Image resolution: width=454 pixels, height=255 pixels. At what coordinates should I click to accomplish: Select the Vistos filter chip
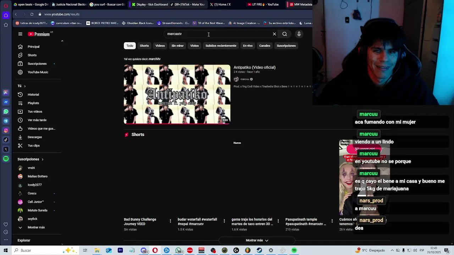[194, 46]
